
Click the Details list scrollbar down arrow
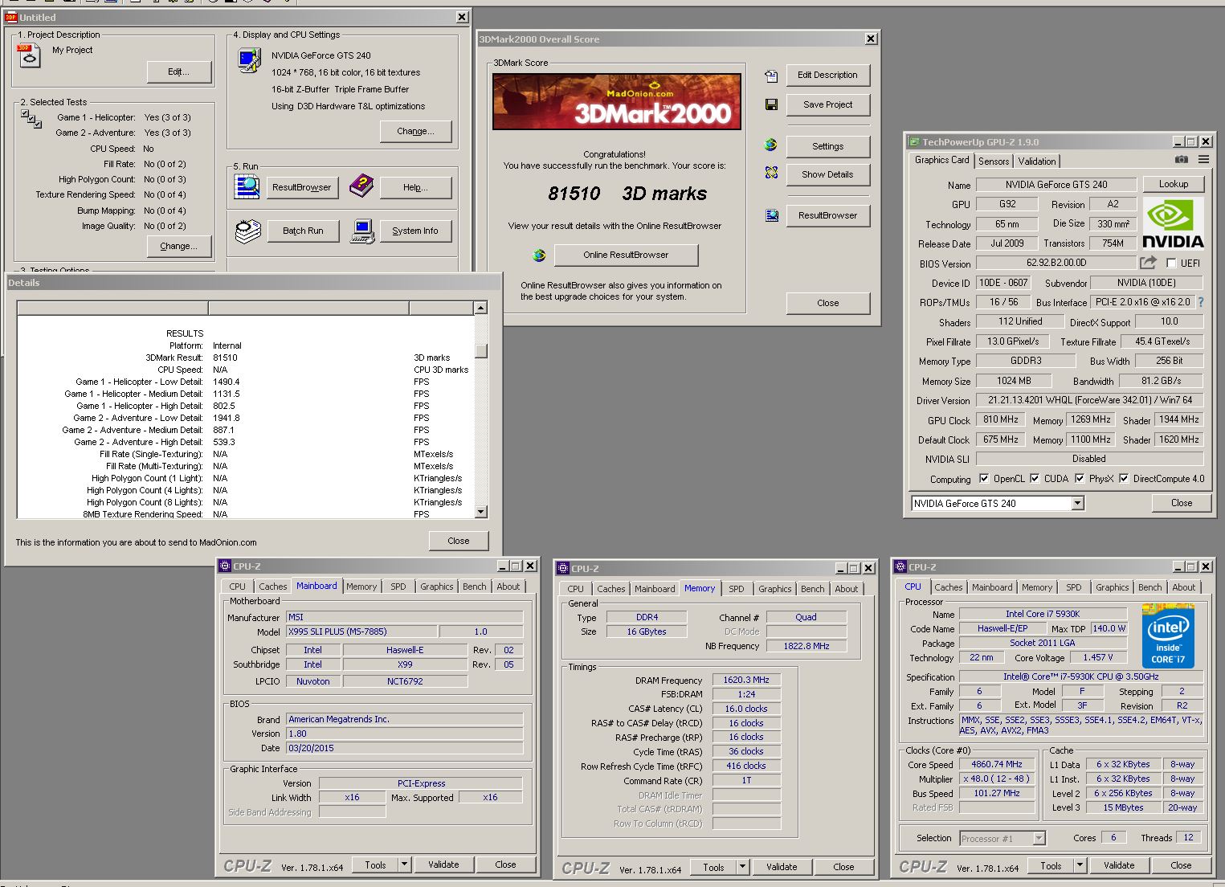point(480,512)
